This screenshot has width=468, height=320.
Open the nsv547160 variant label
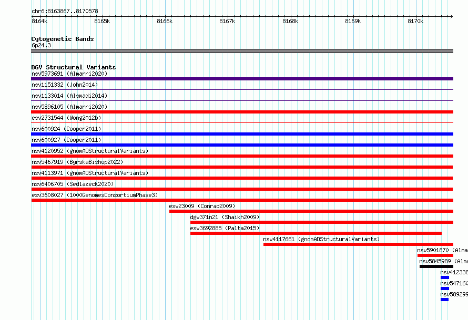click(454, 283)
